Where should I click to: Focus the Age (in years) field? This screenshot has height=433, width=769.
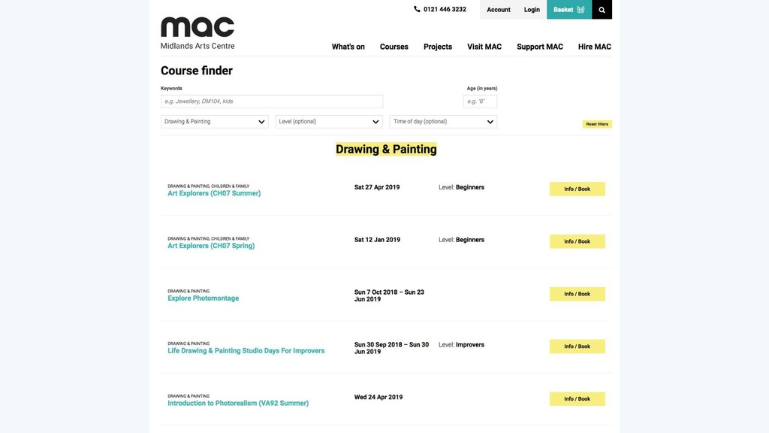(480, 101)
